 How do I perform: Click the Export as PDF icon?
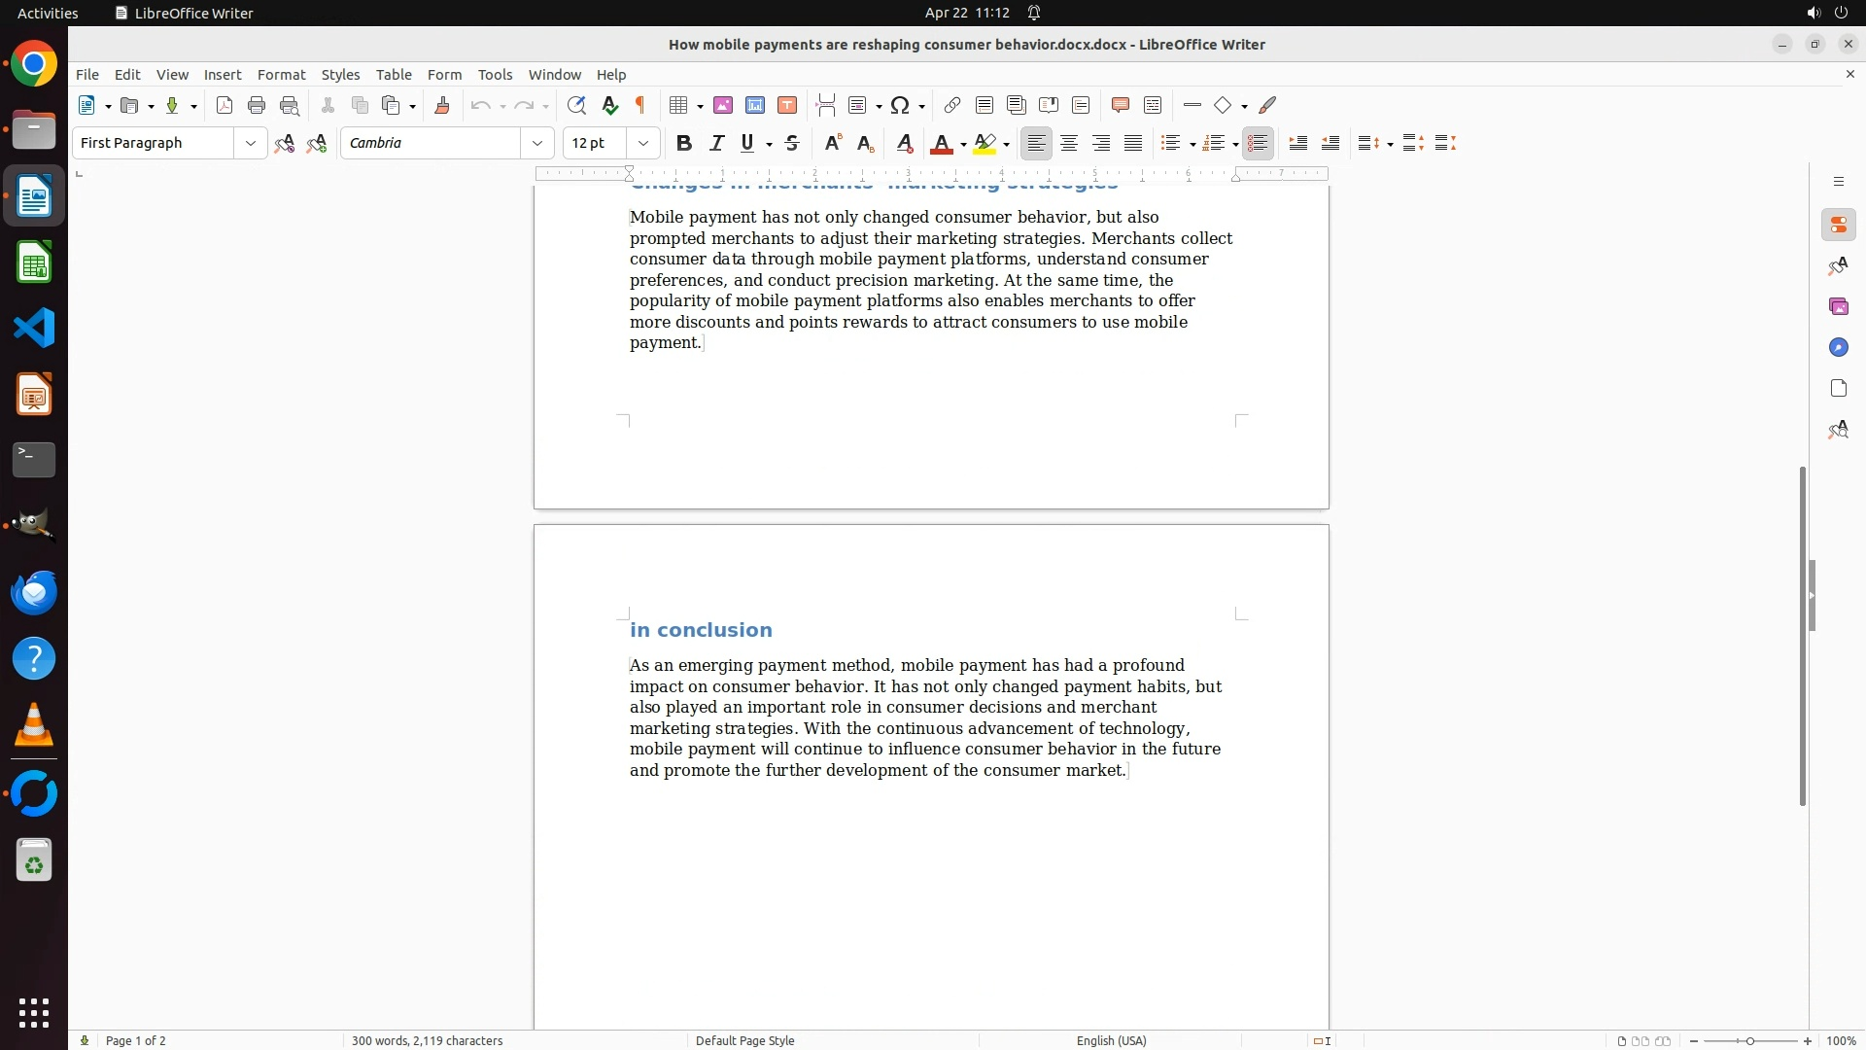point(225,106)
